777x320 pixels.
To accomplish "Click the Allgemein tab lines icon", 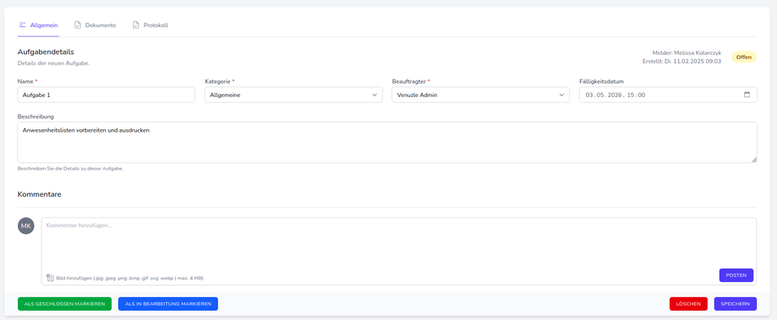I will pos(22,24).
